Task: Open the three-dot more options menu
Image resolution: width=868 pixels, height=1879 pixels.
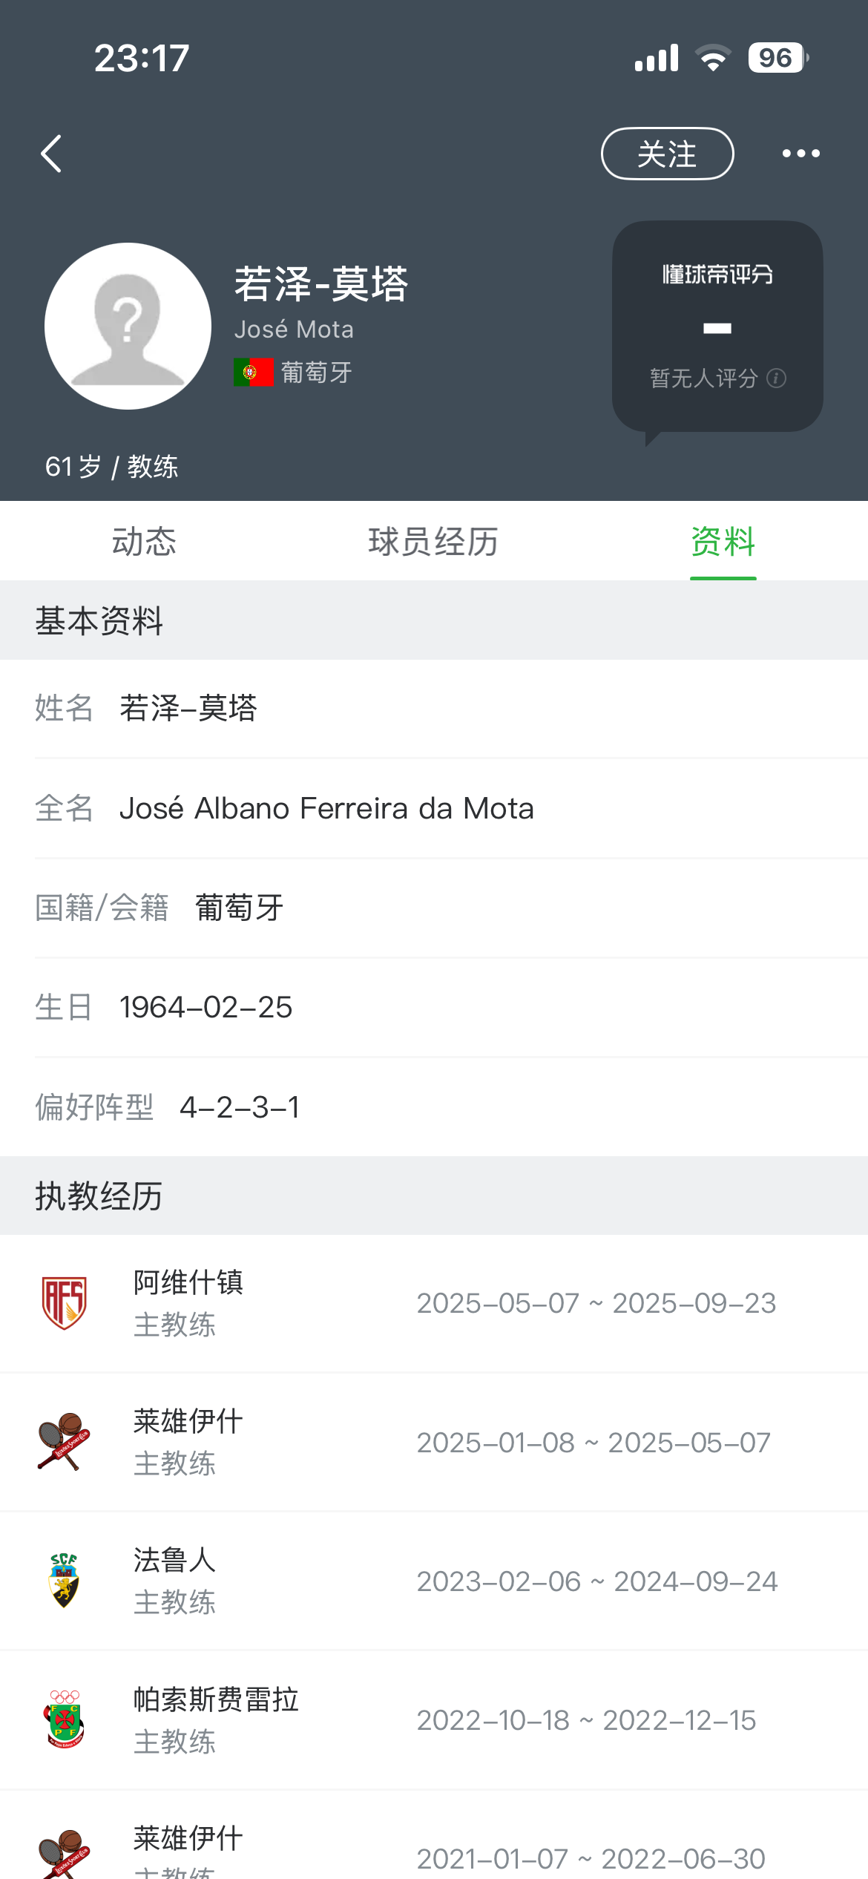Action: click(x=800, y=154)
